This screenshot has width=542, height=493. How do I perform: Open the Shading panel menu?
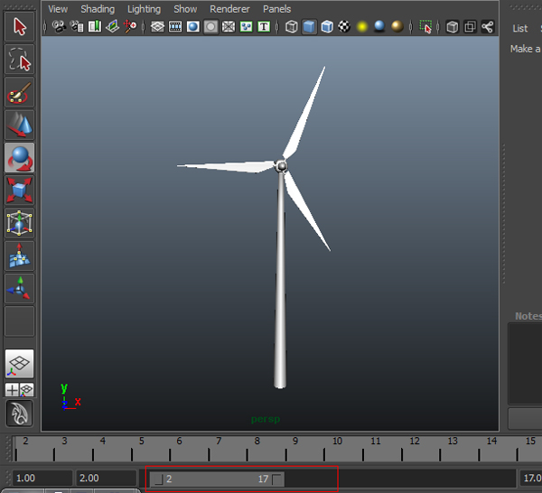click(98, 9)
